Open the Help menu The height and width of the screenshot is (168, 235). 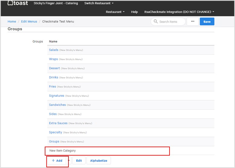click(134, 12)
